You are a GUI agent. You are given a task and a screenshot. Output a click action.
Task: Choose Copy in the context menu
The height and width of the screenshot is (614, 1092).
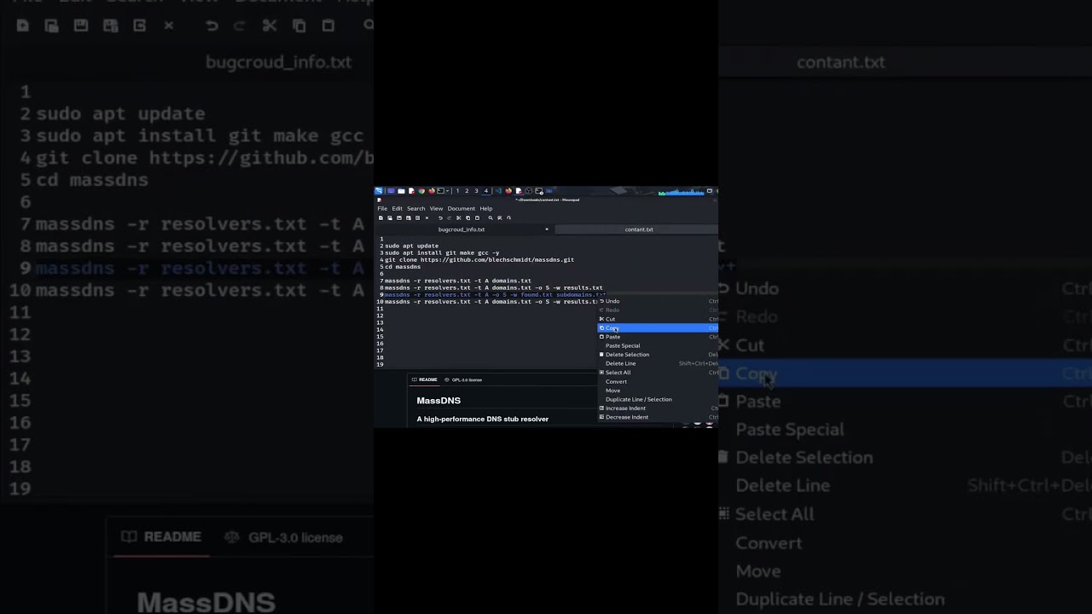[x=657, y=328]
